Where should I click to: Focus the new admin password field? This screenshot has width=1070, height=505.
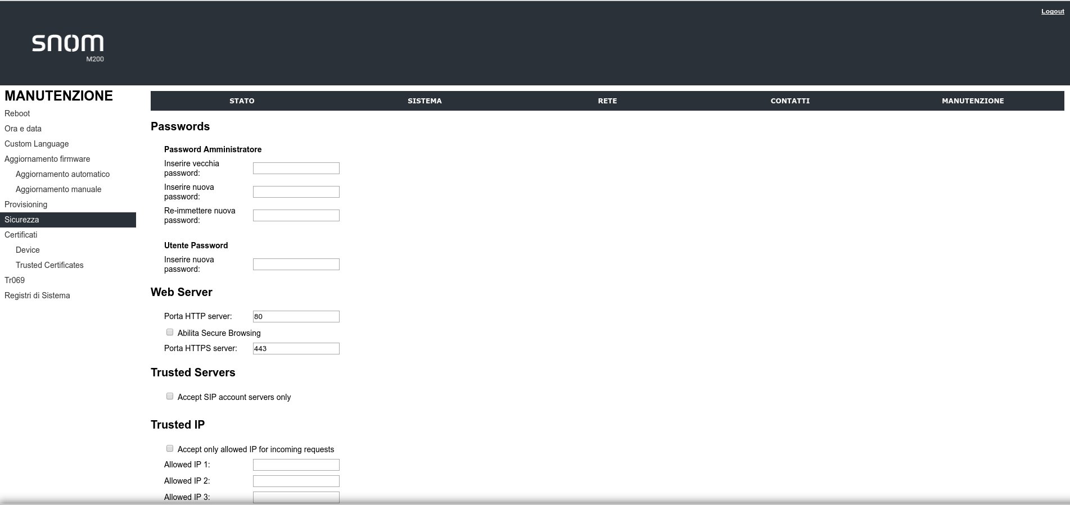pyautogui.click(x=296, y=192)
